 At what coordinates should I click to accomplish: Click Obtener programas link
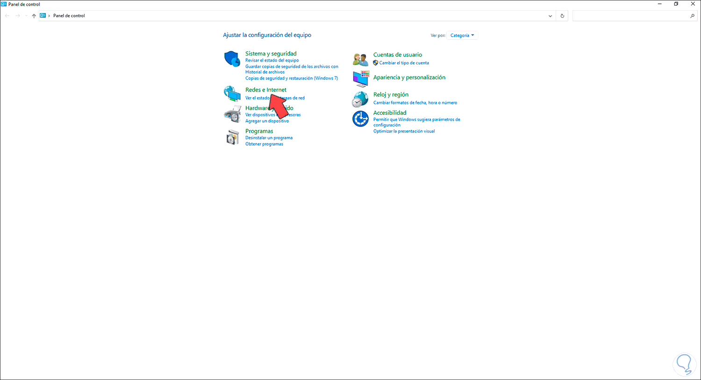point(264,144)
